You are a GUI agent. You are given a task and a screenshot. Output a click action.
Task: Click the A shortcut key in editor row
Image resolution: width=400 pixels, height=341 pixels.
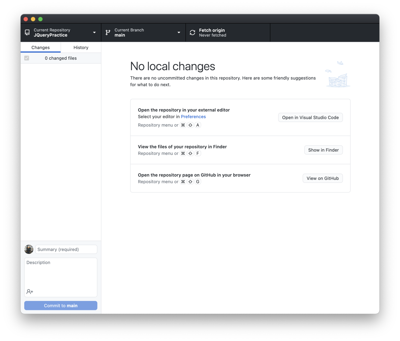click(198, 125)
